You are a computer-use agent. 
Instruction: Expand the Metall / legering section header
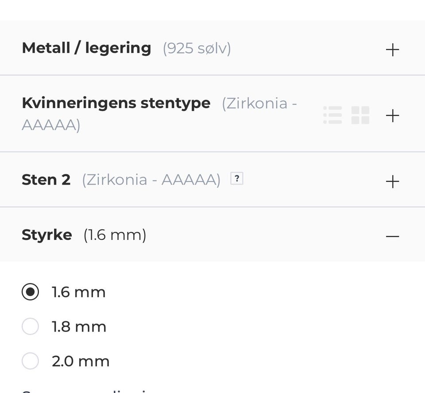86,48
